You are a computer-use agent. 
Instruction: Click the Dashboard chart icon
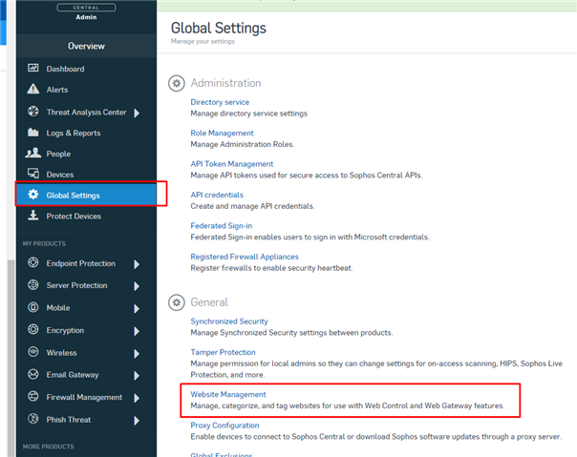33,68
